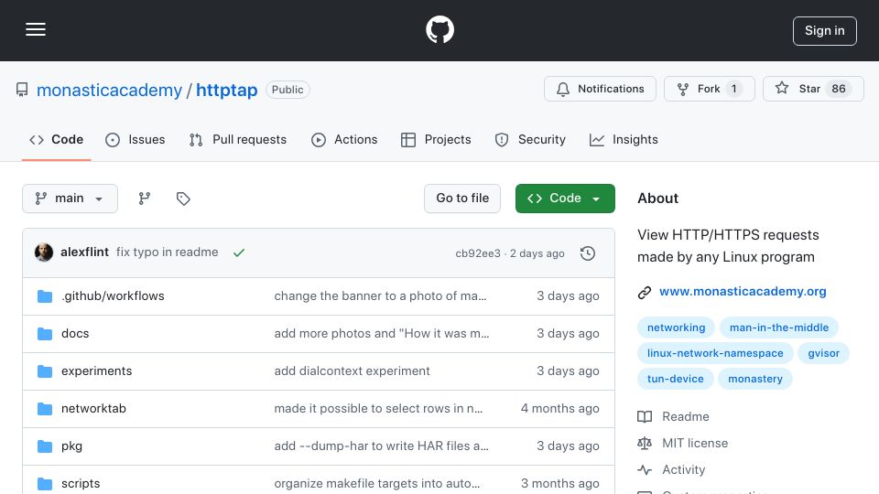Open commit hash cb92ee3
Viewport: 879px width, 494px height.
pyautogui.click(x=478, y=253)
